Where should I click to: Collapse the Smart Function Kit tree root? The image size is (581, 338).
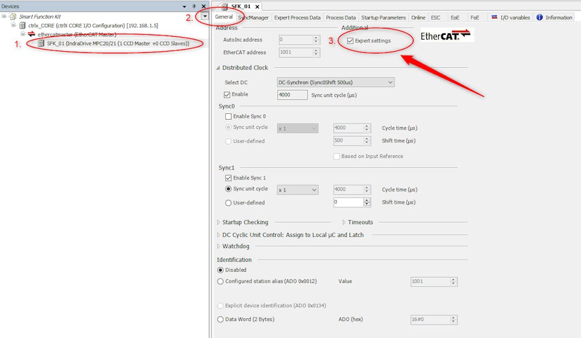pyautogui.click(x=4, y=16)
